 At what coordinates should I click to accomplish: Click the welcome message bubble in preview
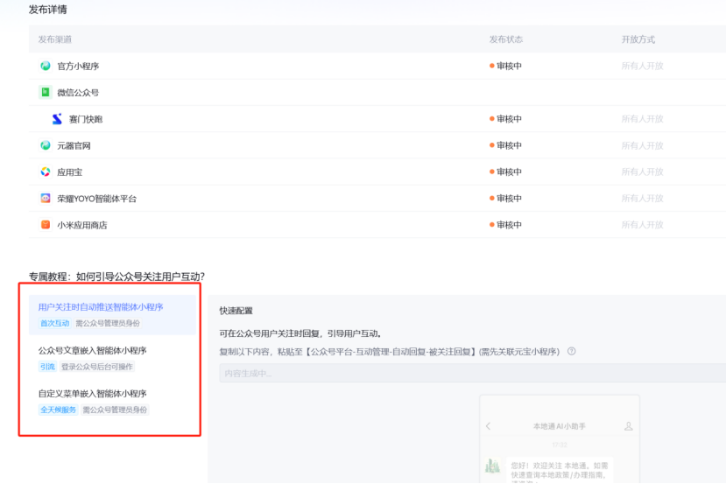pos(560,470)
